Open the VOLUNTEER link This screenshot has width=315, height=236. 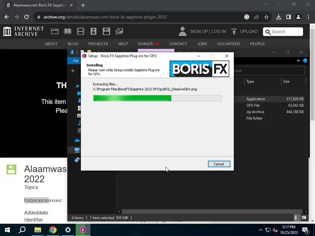point(229,44)
